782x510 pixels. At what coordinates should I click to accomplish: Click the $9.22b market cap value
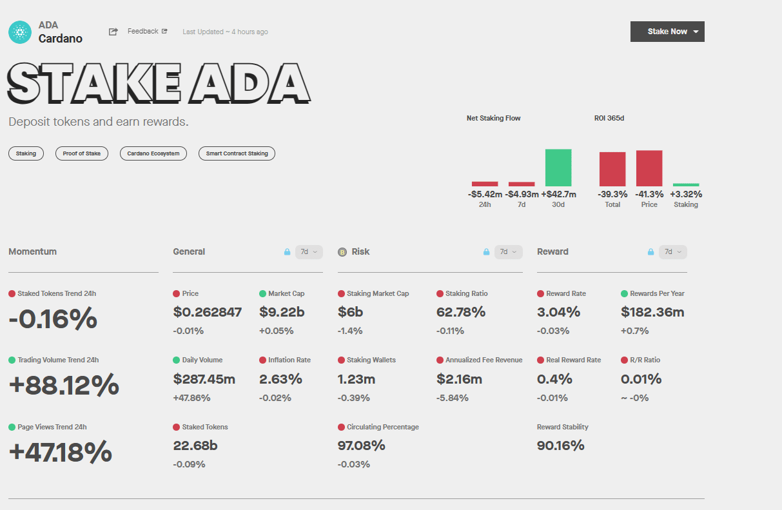tap(282, 312)
